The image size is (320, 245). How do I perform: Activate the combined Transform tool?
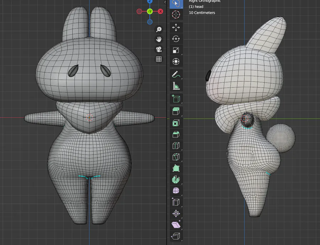point(176,61)
